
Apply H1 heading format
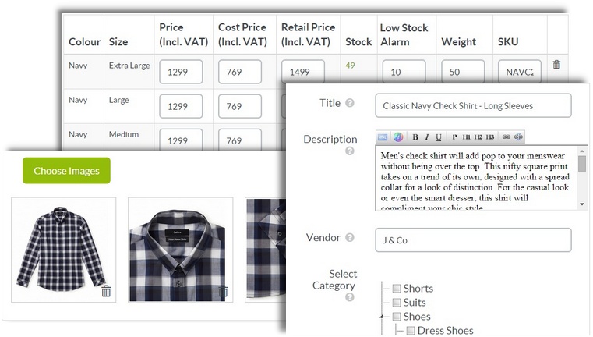click(x=466, y=137)
